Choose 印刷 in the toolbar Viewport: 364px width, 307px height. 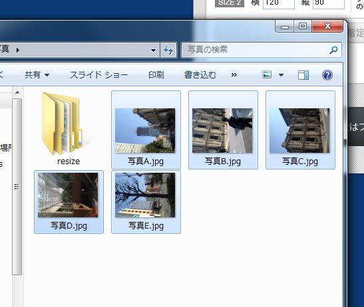[x=156, y=75]
